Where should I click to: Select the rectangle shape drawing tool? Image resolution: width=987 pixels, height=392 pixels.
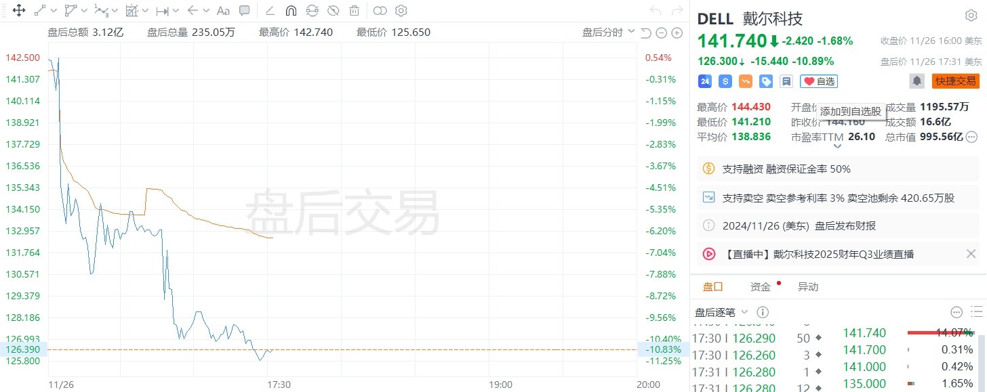132,11
